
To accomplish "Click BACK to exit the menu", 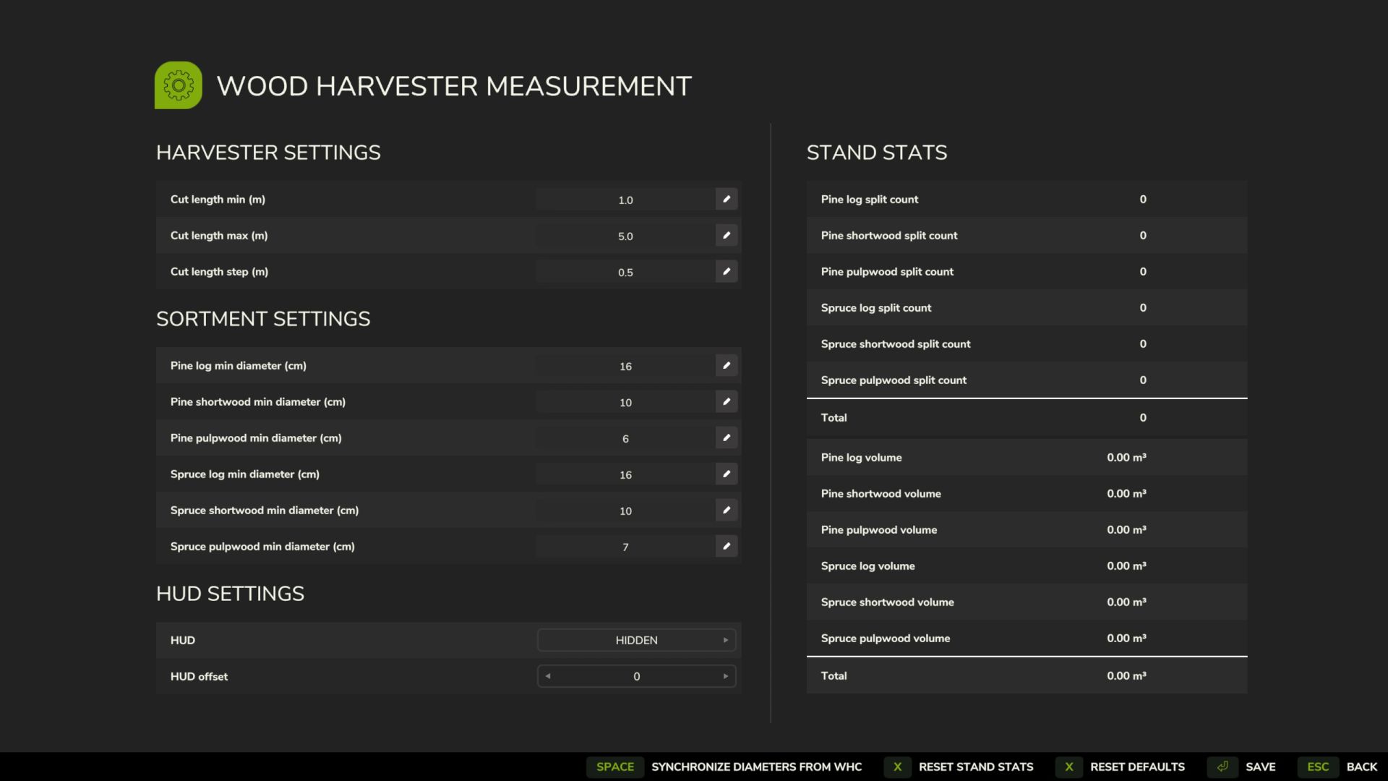I will (1362, 767).
